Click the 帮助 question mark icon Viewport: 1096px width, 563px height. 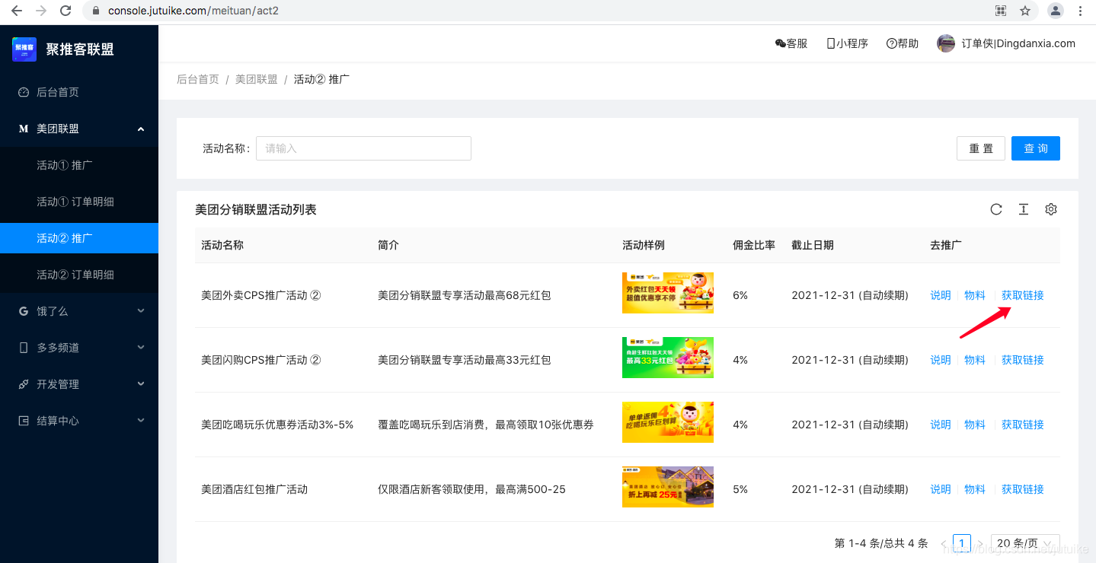[891, 43]
